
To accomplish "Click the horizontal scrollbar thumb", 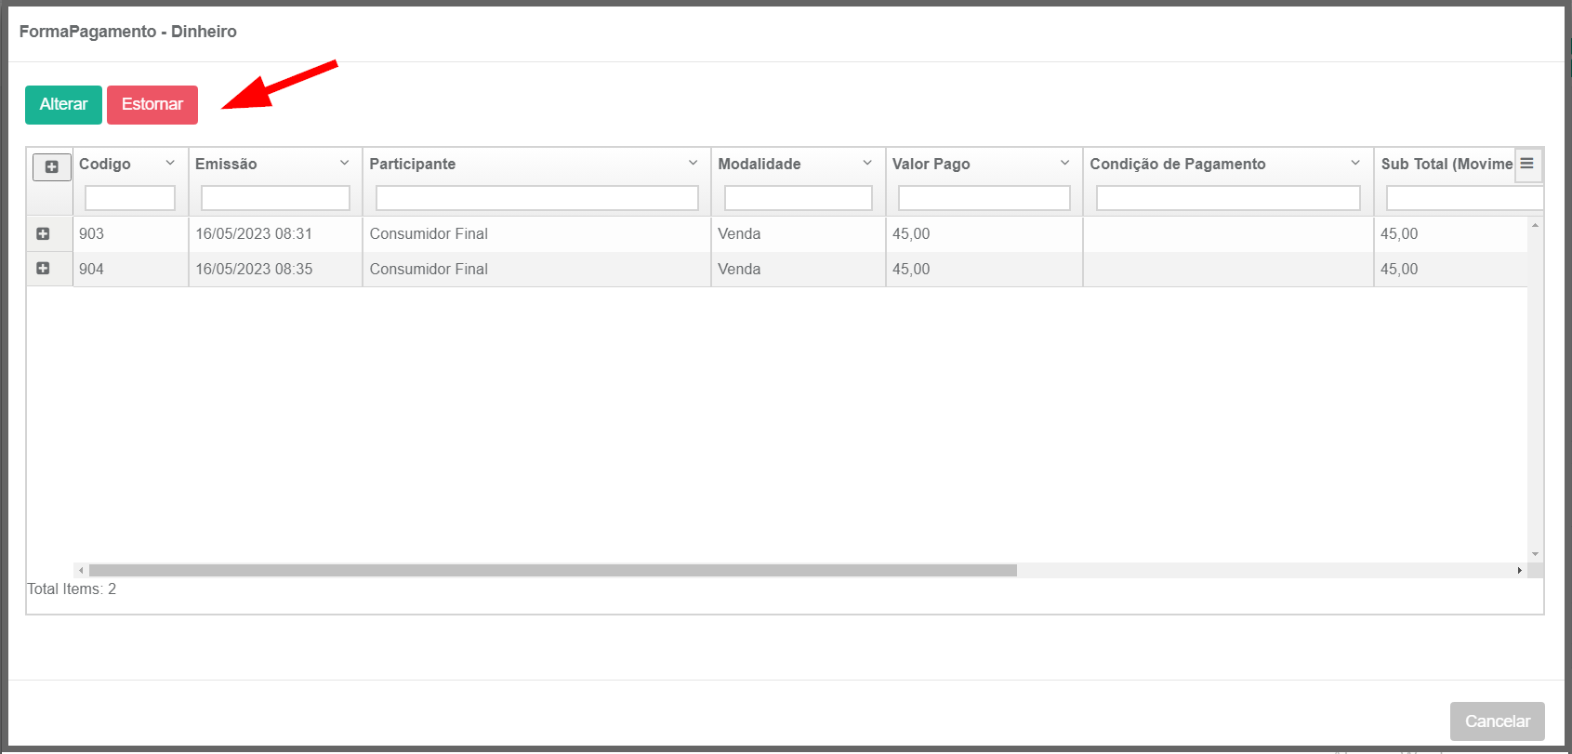I will (552, 570).
